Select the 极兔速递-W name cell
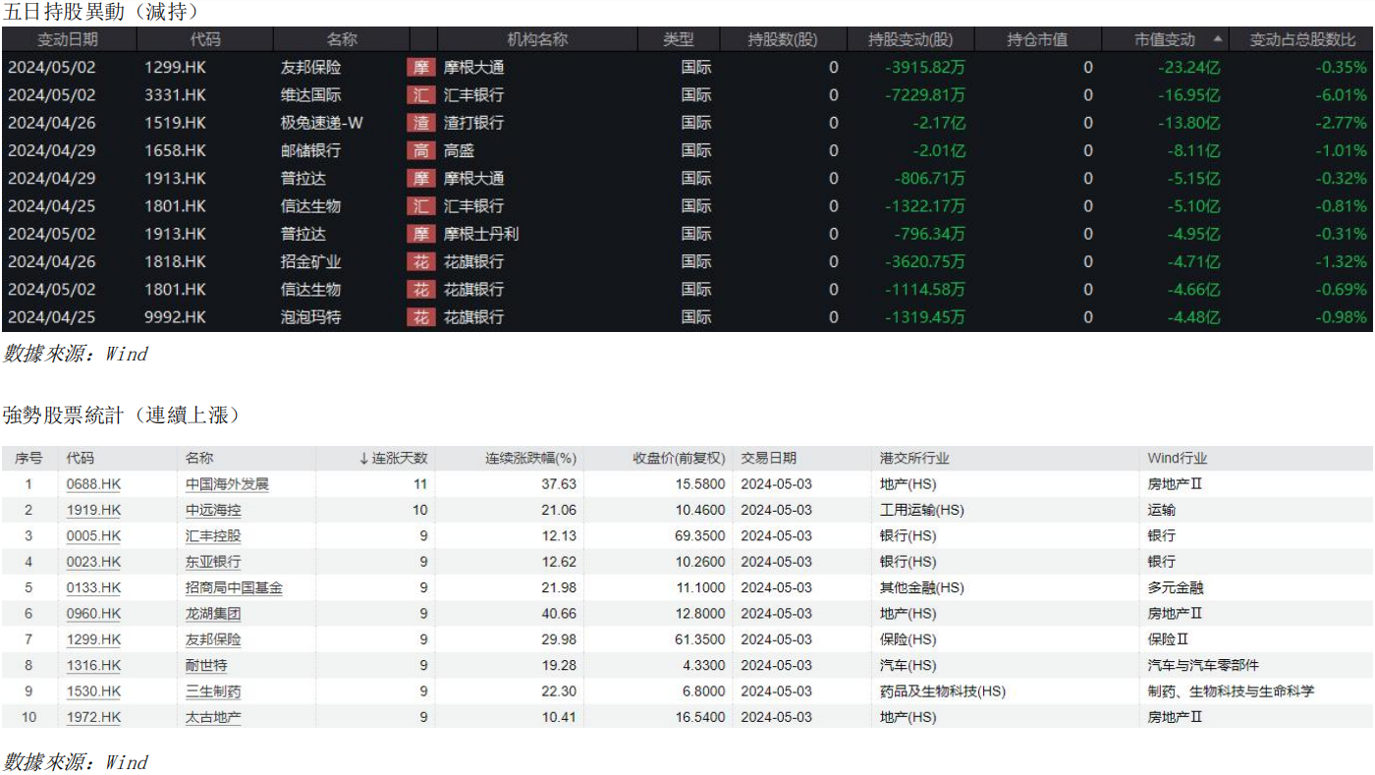Image resolution: width=1375 pixels, height=775 pixels. point(321,123)
